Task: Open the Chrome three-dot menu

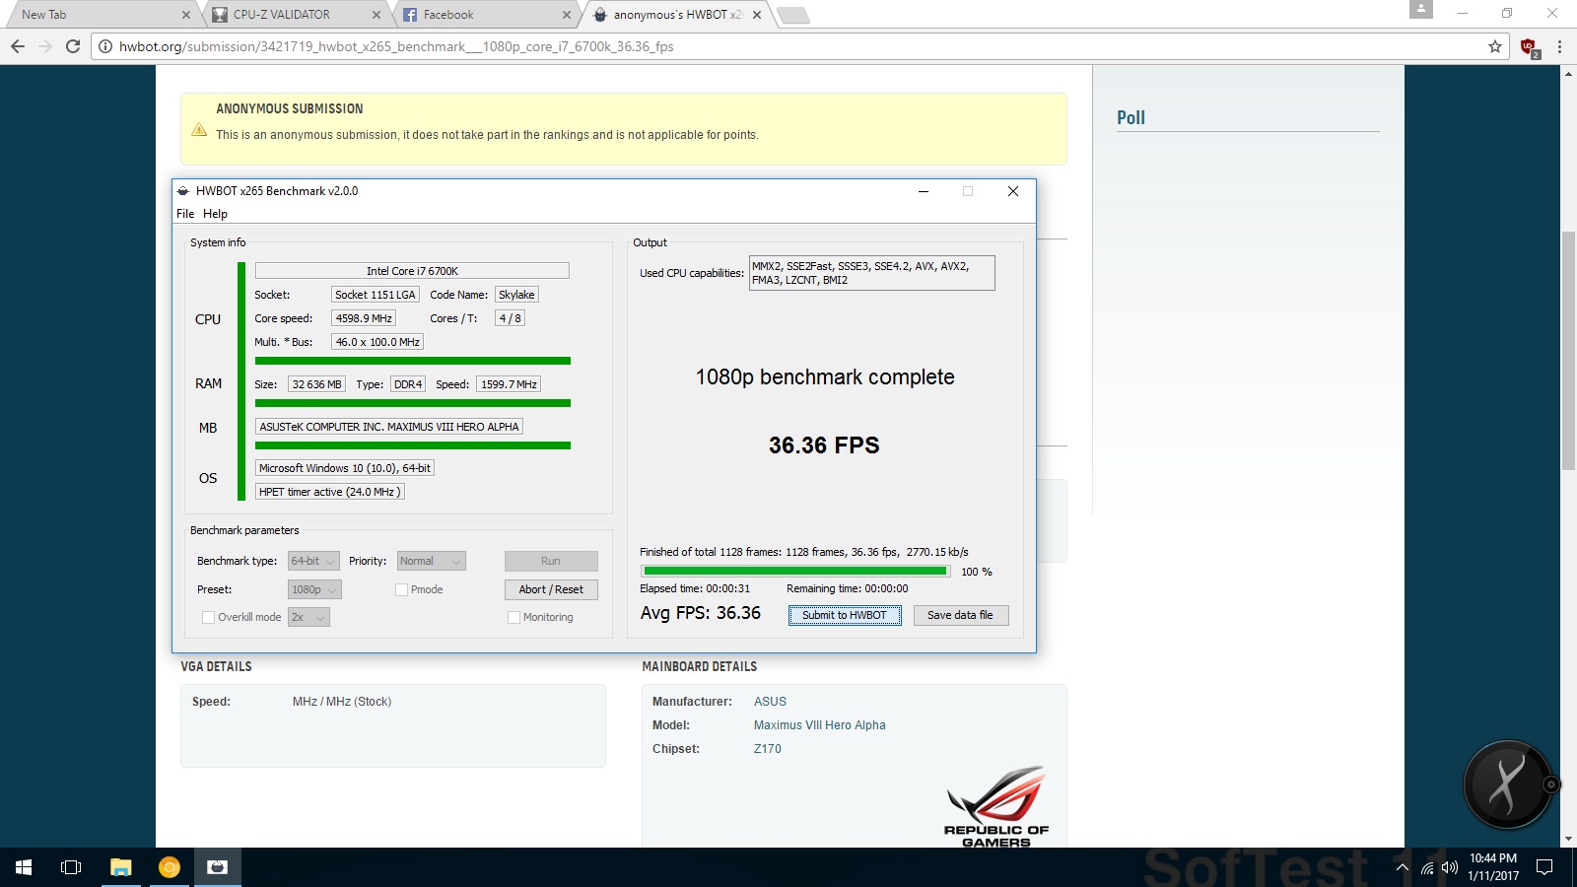Action: [1559, 46]
